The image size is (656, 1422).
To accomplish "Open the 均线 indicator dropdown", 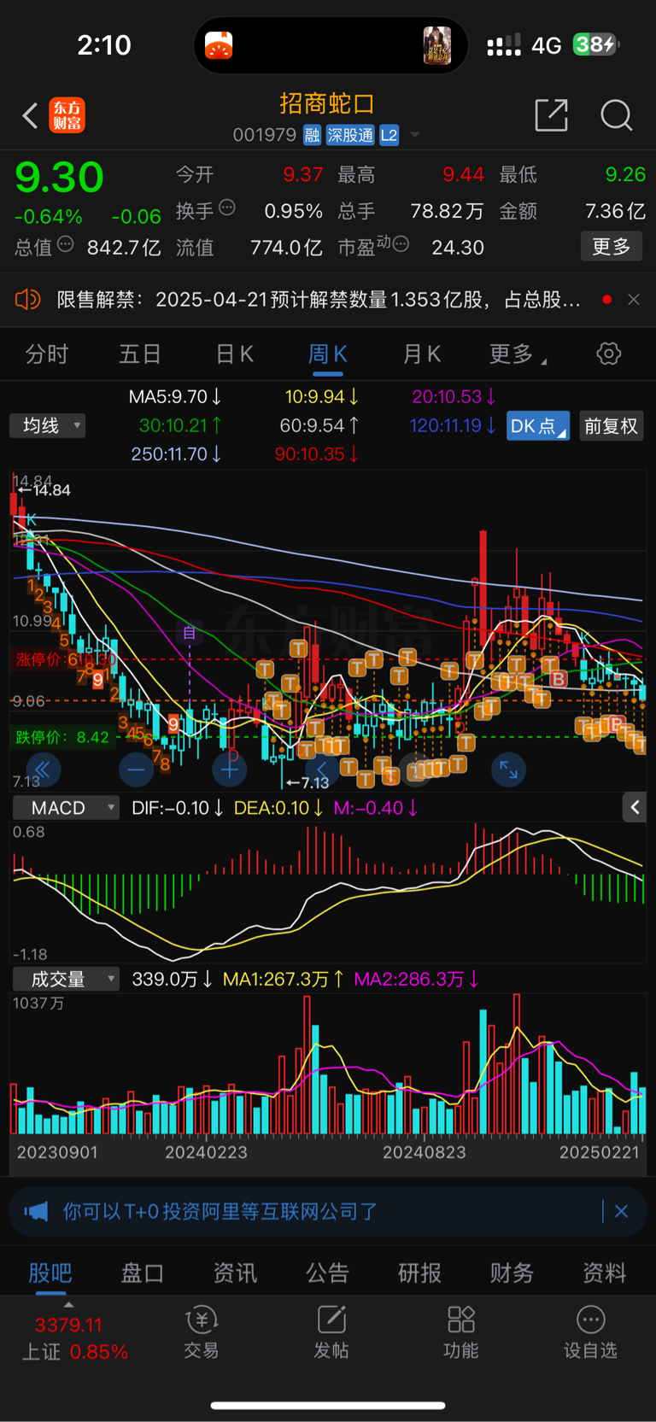I will (x=48, y=425).
